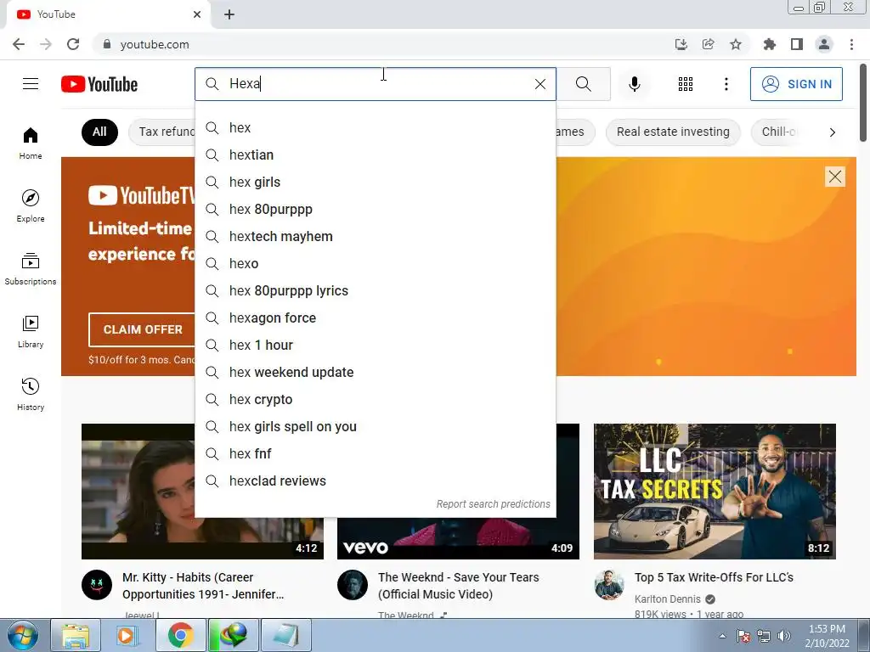
Task: Open the YouTube hamburger guide menu
Action: click(x=31, y=84)
